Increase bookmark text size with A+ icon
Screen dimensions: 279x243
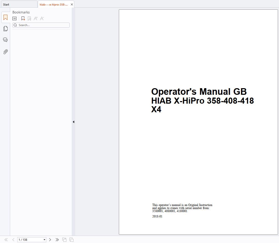pos(35,18)
